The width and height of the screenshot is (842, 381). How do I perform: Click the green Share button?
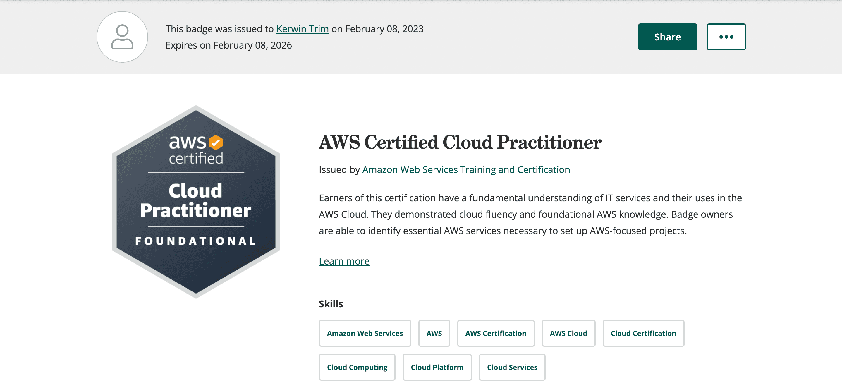point(667,37)
